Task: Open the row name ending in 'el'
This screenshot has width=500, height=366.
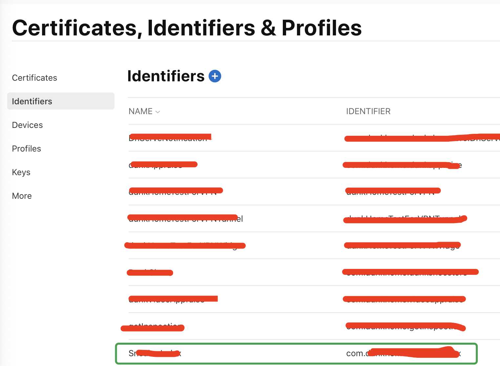Action: [186, 218]
